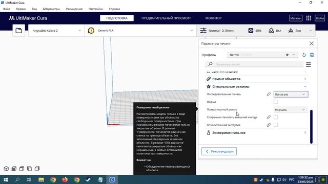Screen dimensions: 328x184
Task: Click the support enabled icon
Action: tap(271, 31)
